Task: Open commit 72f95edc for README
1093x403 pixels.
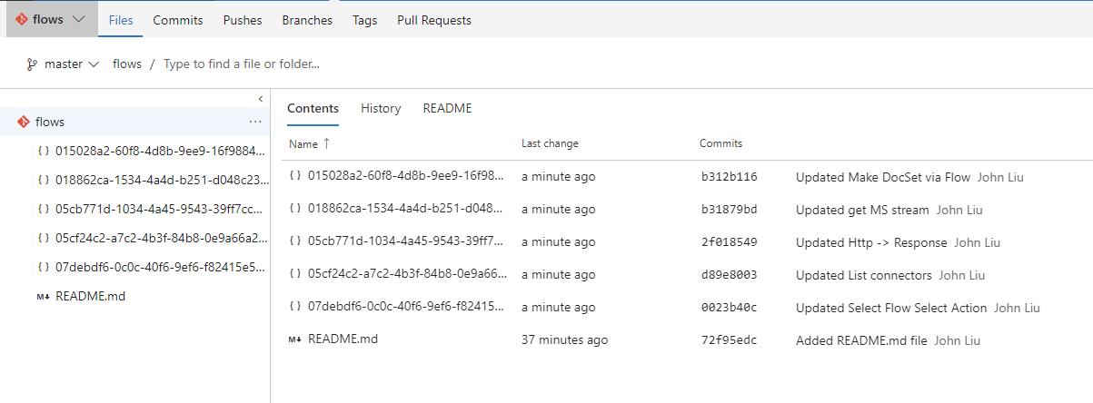Action: [x=729, y=340]
